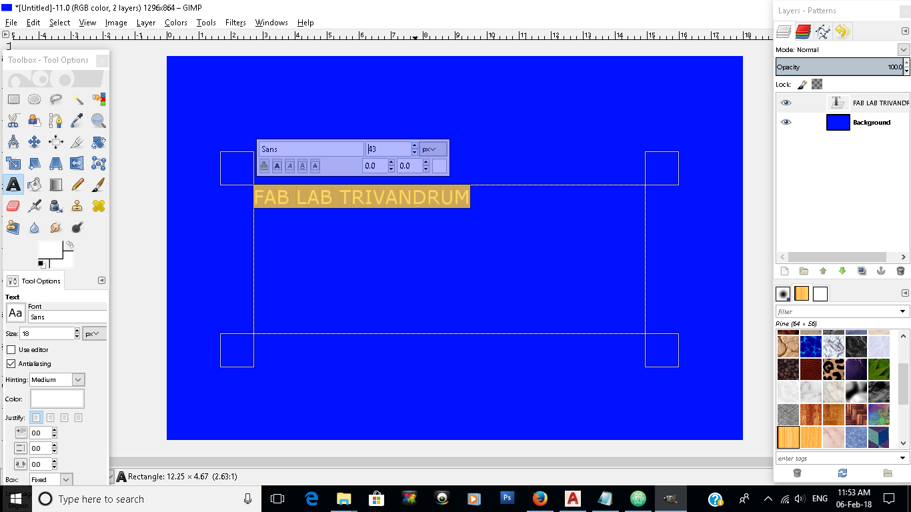Open the enter tags dropdown arrow
This screenshot has height=512, width=911.
click(x=903, y=458)
